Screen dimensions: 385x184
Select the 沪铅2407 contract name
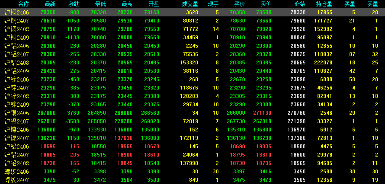coord(16,155)
